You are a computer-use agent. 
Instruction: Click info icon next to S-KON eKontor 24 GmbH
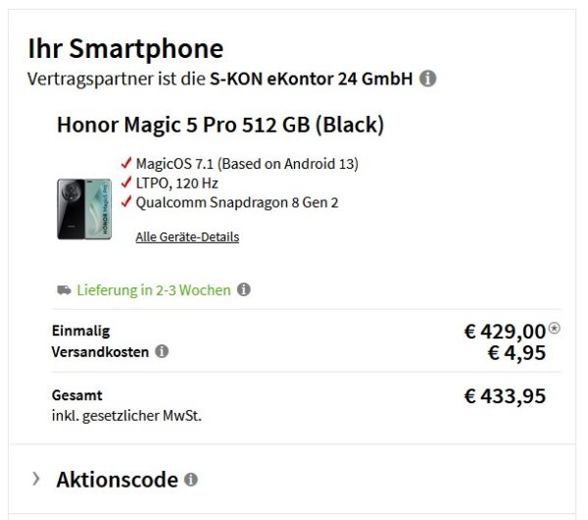point(428,78)
